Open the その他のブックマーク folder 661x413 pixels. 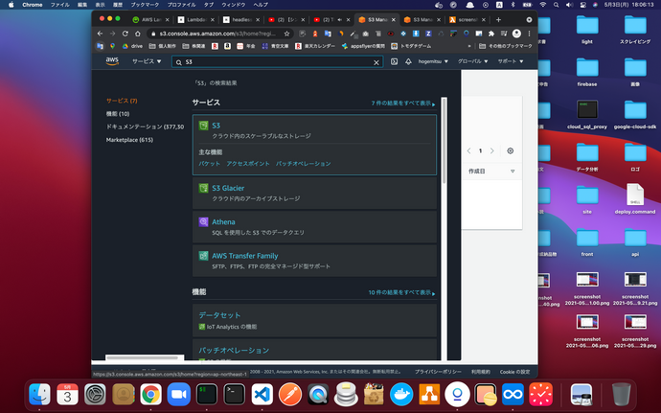pos(506,46)
